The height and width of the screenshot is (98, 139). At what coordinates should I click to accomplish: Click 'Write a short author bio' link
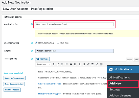(50, 84)
